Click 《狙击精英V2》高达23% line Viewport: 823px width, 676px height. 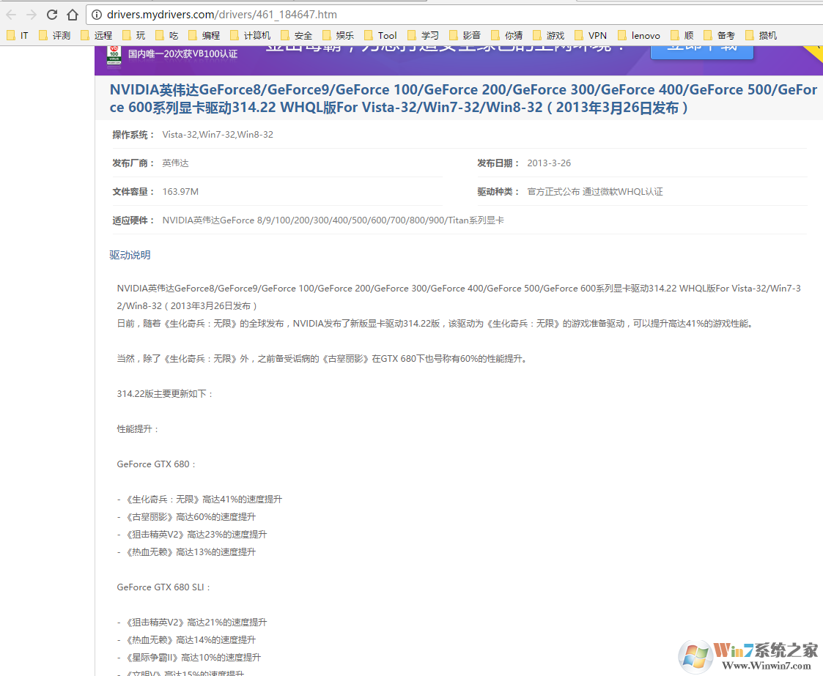click(x=191, y=535)
